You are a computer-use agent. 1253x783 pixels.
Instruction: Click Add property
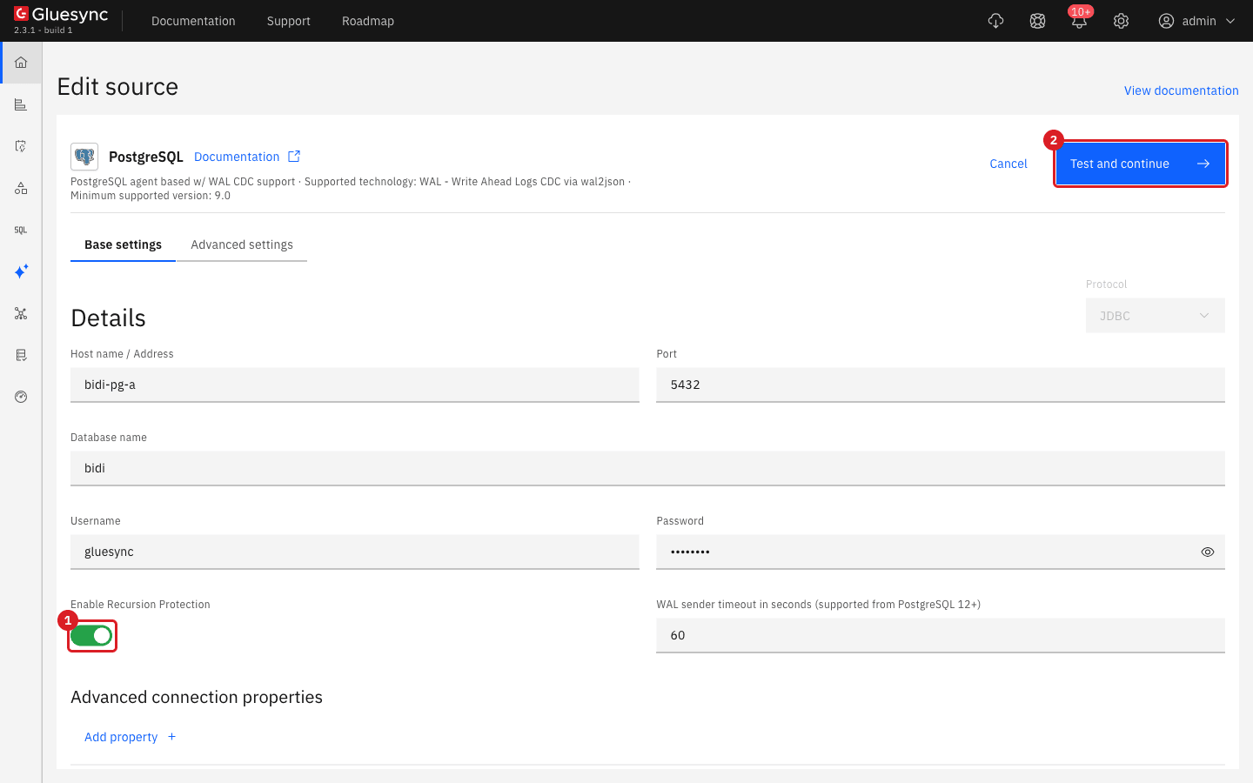pos(131,737)
